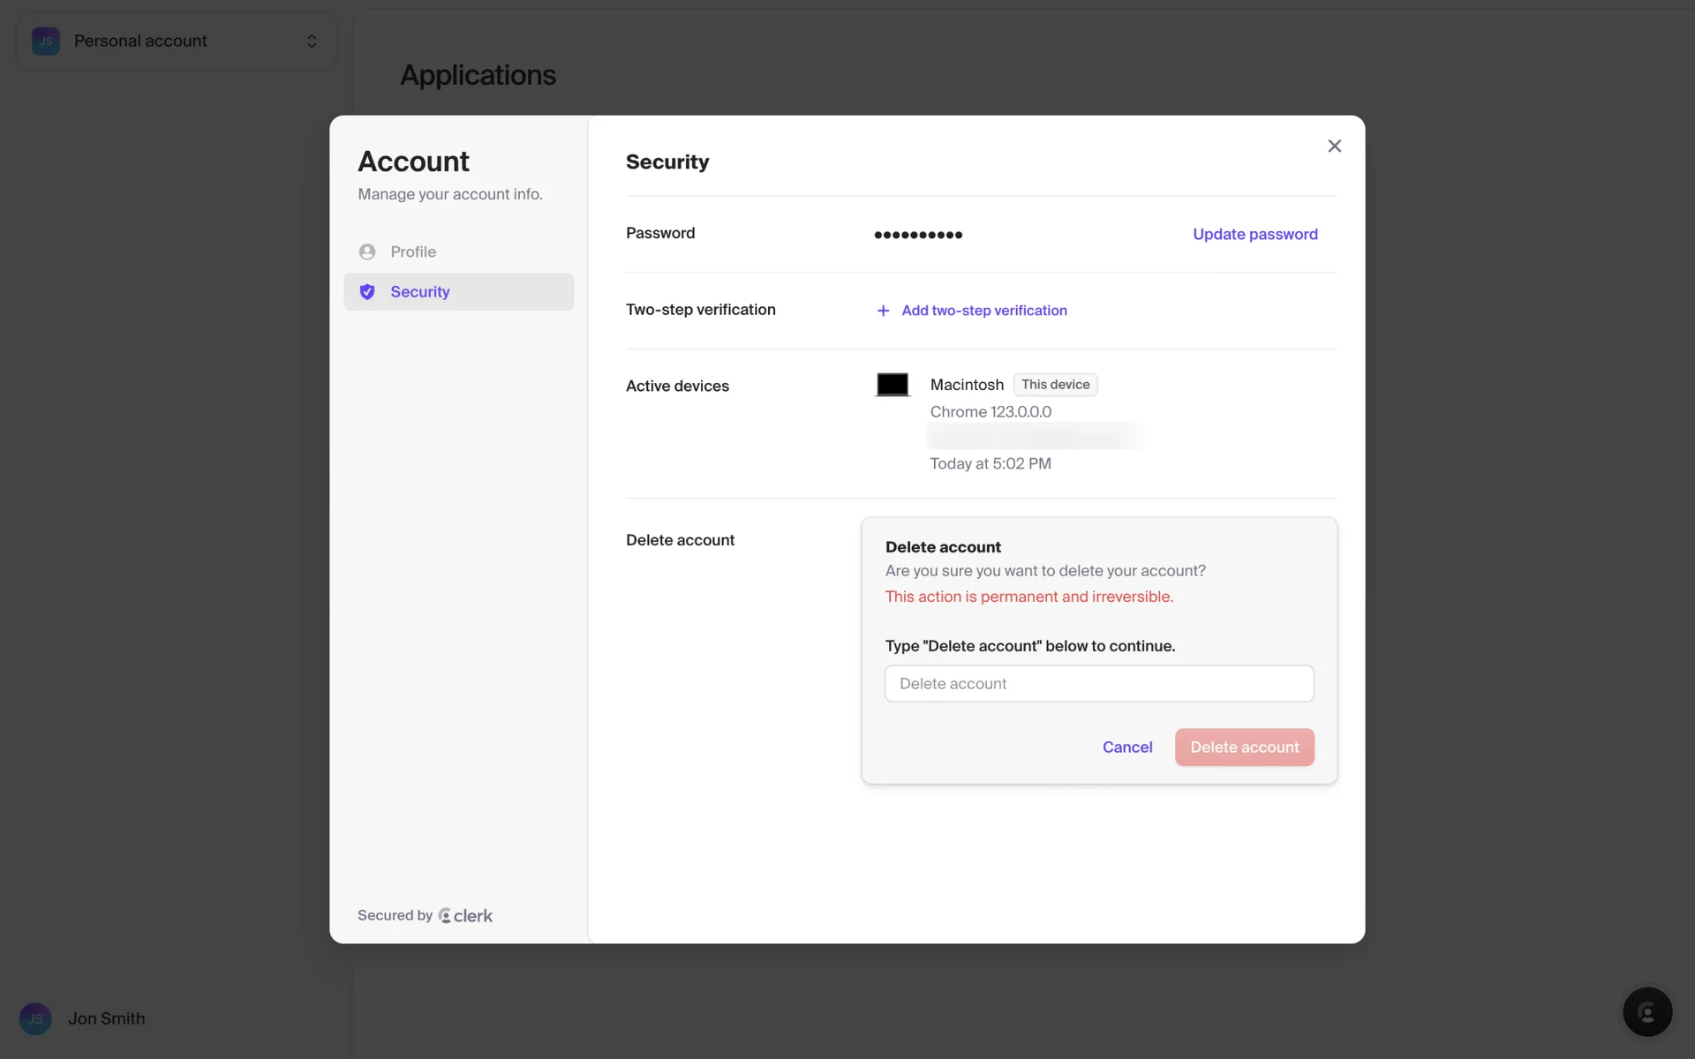Image resolution: width=1695 pixels, height=1059 pixels.
Task: Click the plus icon beside two-step verification
Action: [x=883, y=311]
